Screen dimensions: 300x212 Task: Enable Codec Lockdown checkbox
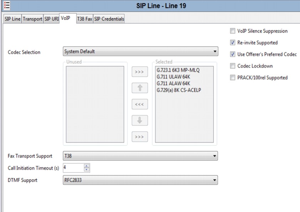click(232, 66)
